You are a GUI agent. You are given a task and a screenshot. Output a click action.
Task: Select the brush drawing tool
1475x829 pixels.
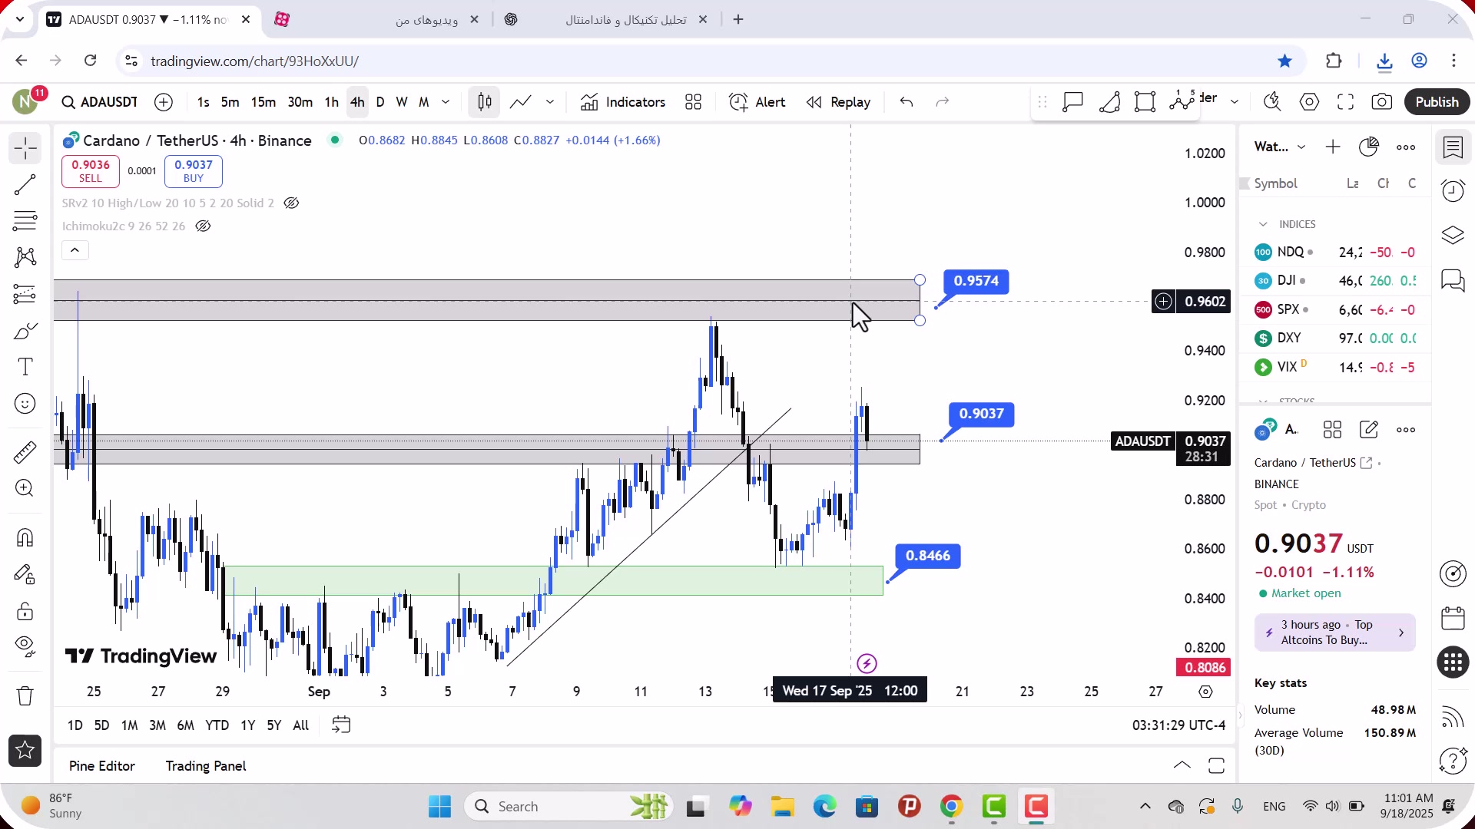click(x=25, y=331)
